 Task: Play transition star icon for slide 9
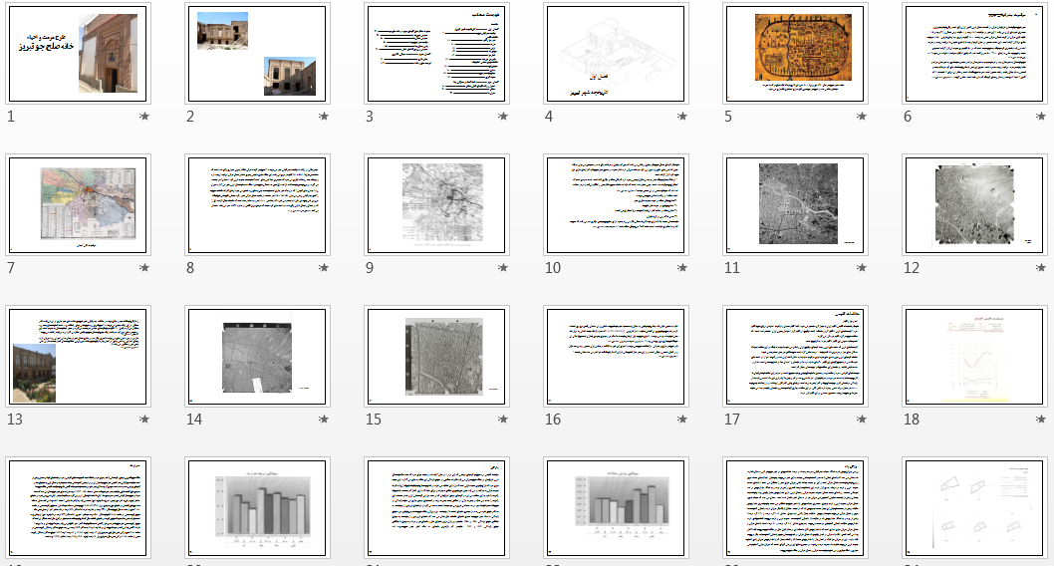(x=503, y=267)
